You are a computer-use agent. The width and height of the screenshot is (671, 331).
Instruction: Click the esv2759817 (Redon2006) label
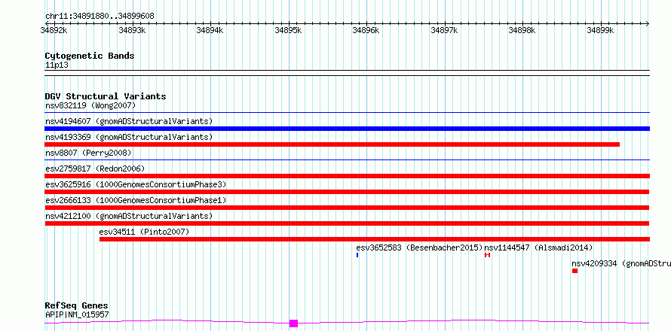[95, 169]
